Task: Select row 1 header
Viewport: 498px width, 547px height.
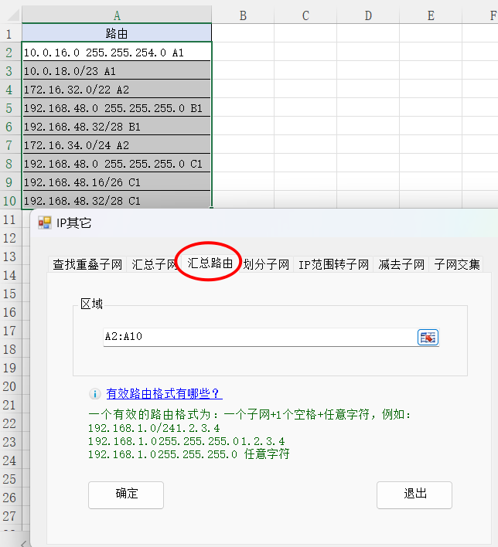Action: (x=9, y=34)
